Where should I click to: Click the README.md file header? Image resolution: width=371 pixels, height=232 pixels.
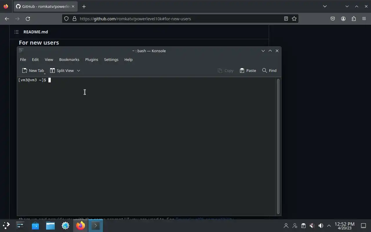[x=36, y=32]
